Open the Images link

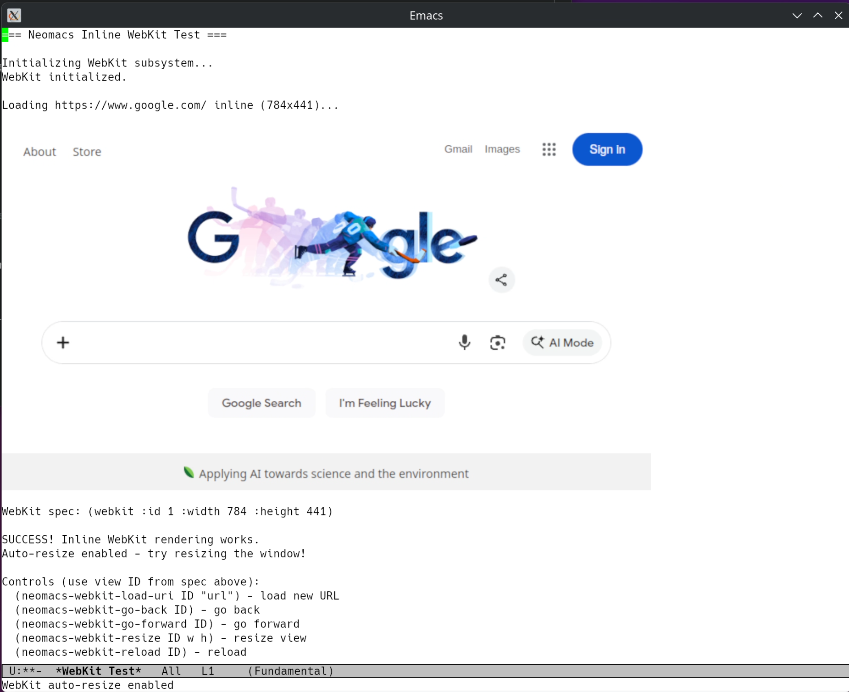(502, 149)
